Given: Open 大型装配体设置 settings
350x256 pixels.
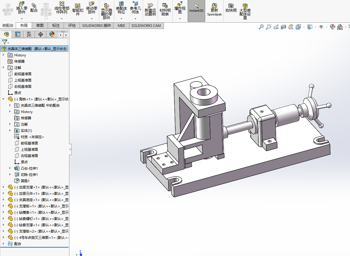Looking at the screenshot, I should (245, 11).
